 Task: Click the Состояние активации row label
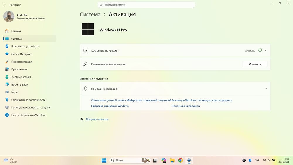coord(104,51)
